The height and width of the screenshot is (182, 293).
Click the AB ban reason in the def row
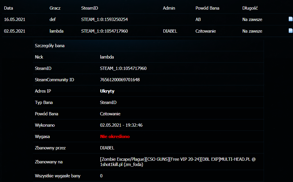pos(198,20)
